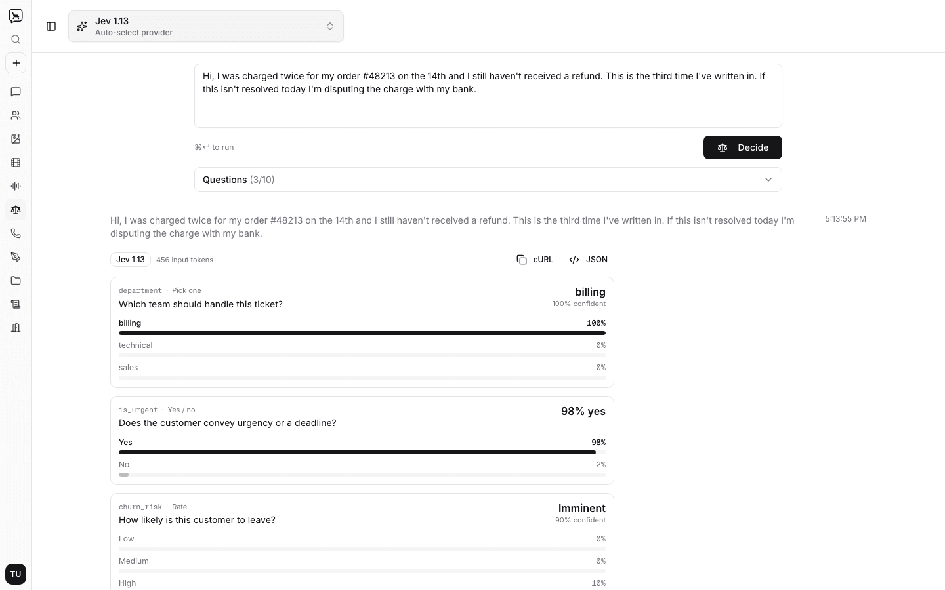
Task: Click the plus new item icon
Action: click(x=16, y=63)
